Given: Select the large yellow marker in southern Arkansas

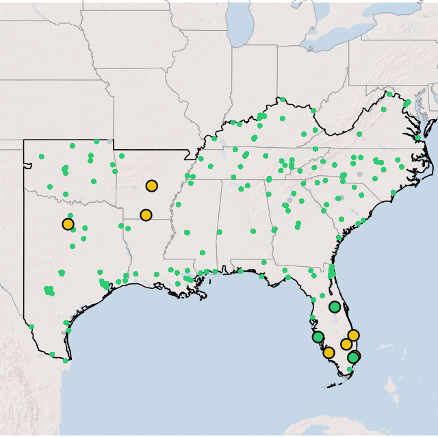Looking at the screenshot, I should (x=146, y=215).
